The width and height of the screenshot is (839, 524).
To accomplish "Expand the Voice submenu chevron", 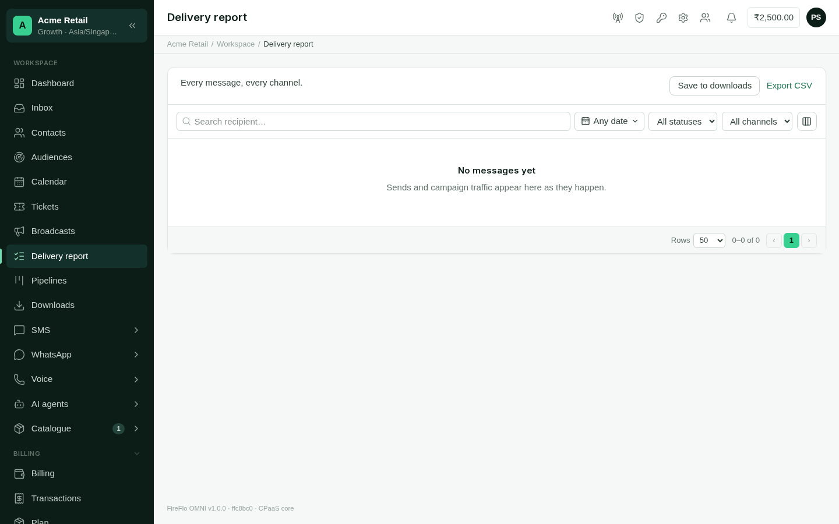I will pyautogui.click(x=136, y=380).
